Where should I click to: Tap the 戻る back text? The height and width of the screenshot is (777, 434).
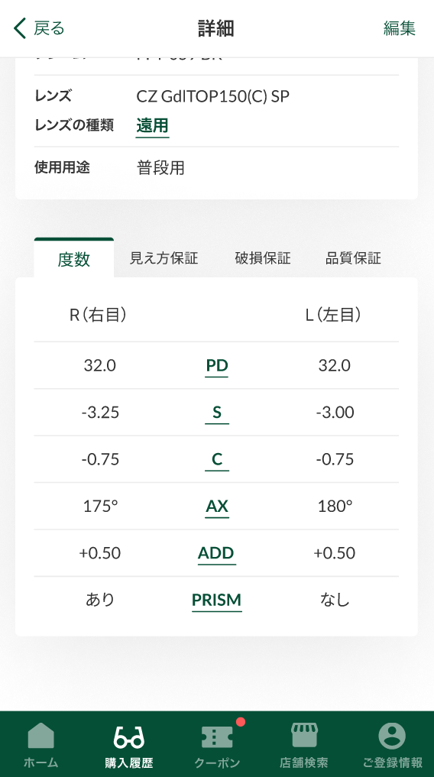[x=49, y=28]
